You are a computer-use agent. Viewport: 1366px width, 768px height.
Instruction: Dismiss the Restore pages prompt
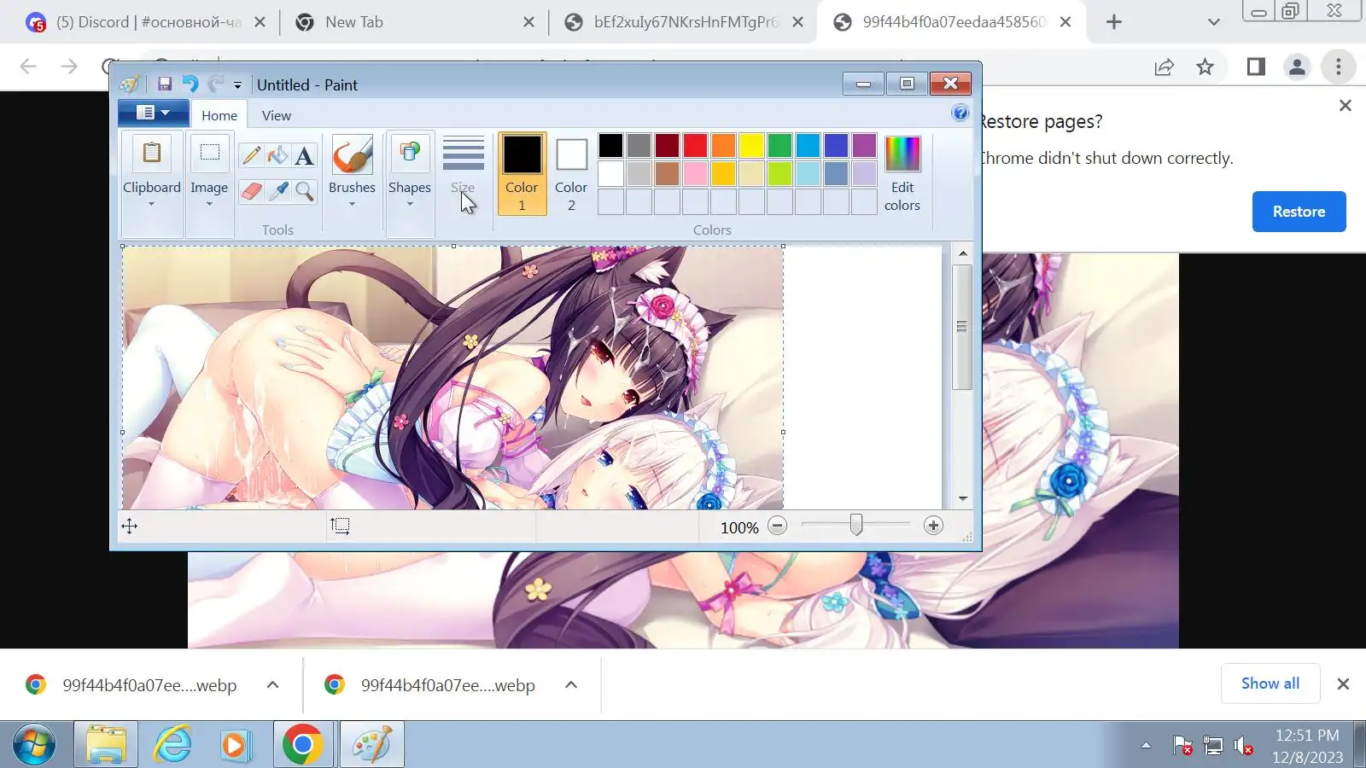(x=1346, y=106)
